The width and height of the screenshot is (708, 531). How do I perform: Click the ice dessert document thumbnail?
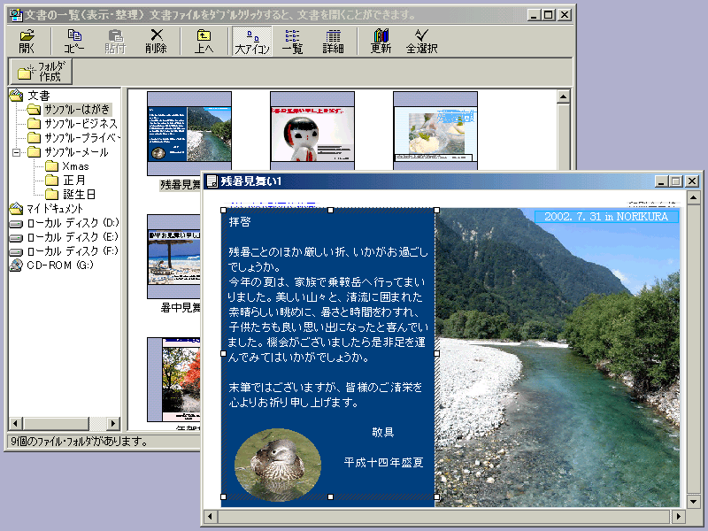(435, 131)
